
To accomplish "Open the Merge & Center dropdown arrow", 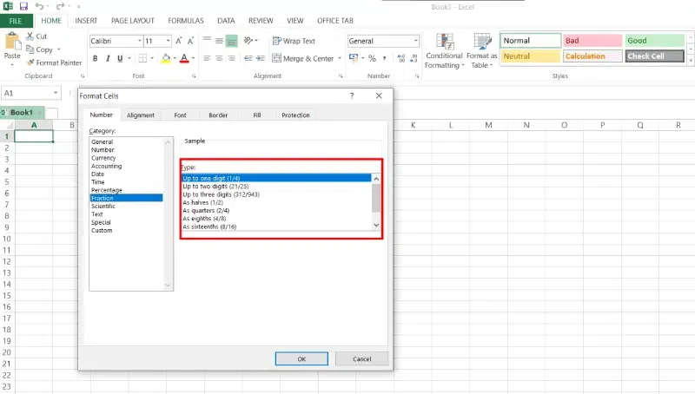I will 340,58.
